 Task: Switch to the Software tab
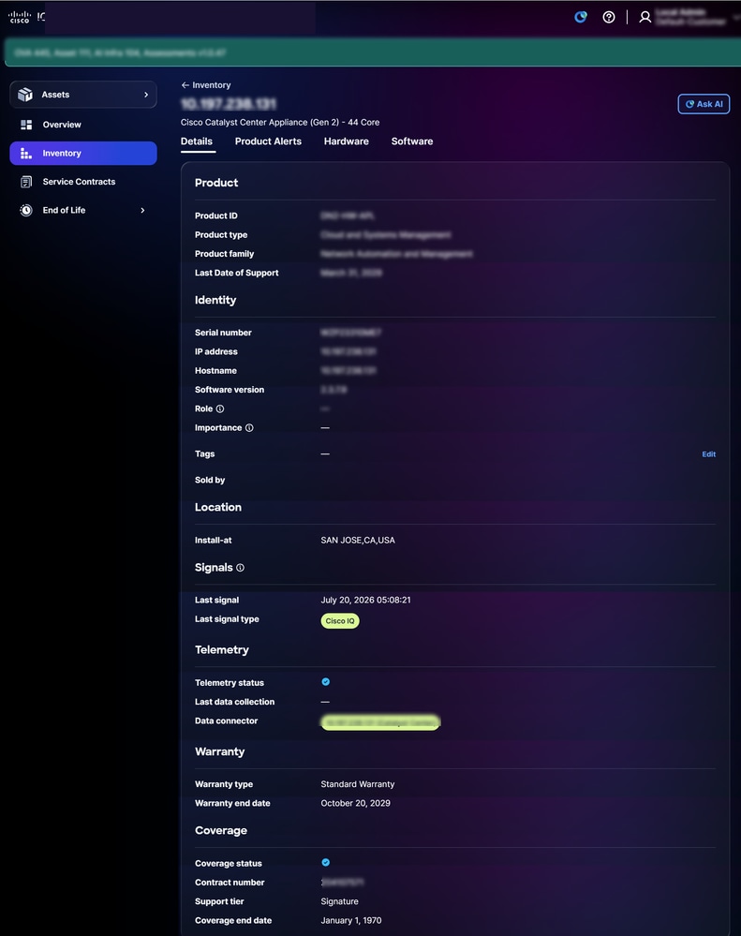pyautogui.click(x=412, y=141)
